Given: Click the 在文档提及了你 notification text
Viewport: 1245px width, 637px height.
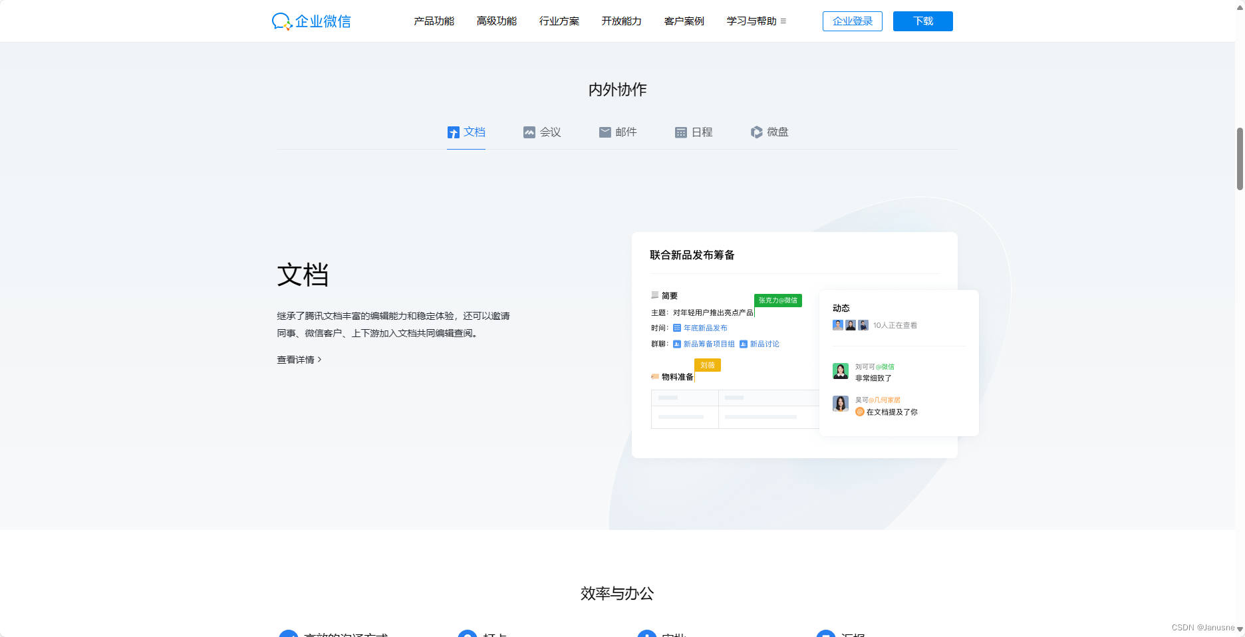Looking at the screenshot, I should [892, 412].
